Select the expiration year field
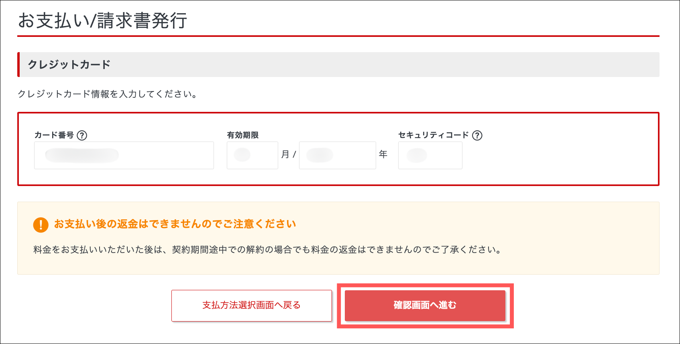680x344 pixels. coord(338,155)
